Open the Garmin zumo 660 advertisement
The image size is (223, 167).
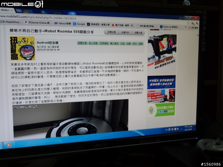162,53
